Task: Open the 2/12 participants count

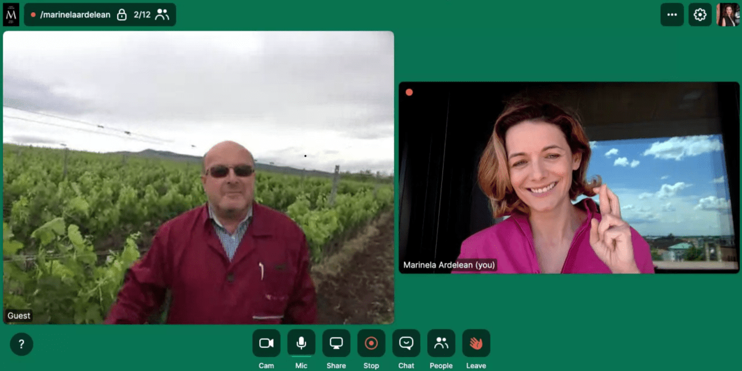Action: coord(151,15)
